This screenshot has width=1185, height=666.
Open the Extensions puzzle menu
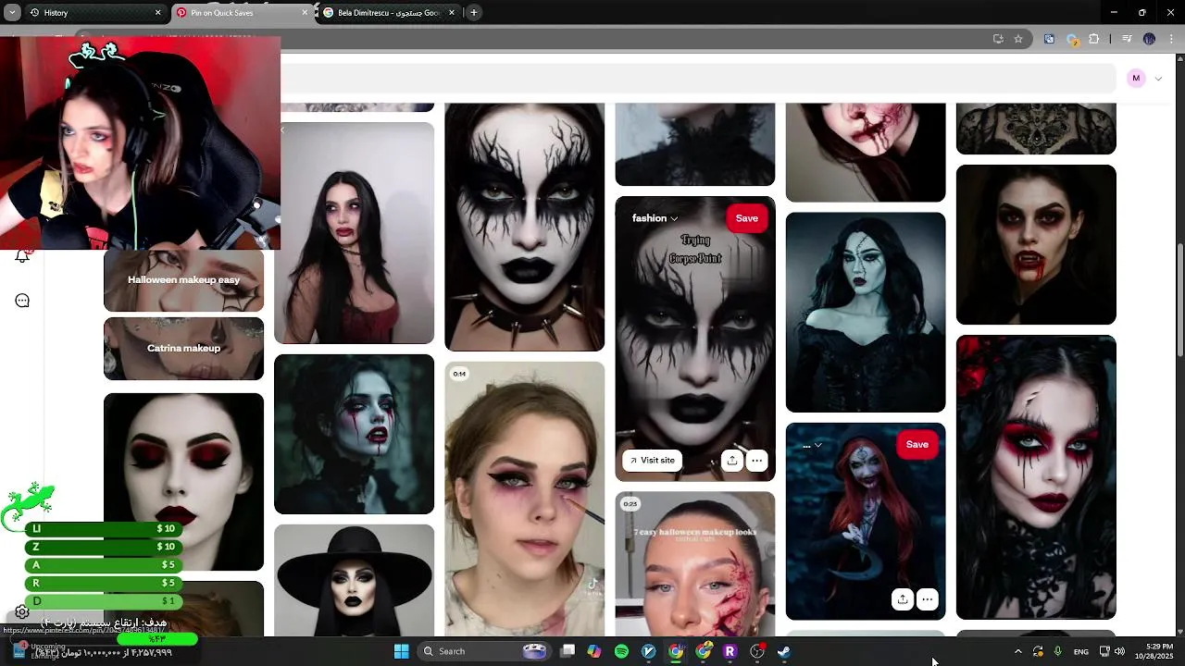pyautogui.click(x=1094, y=39)
